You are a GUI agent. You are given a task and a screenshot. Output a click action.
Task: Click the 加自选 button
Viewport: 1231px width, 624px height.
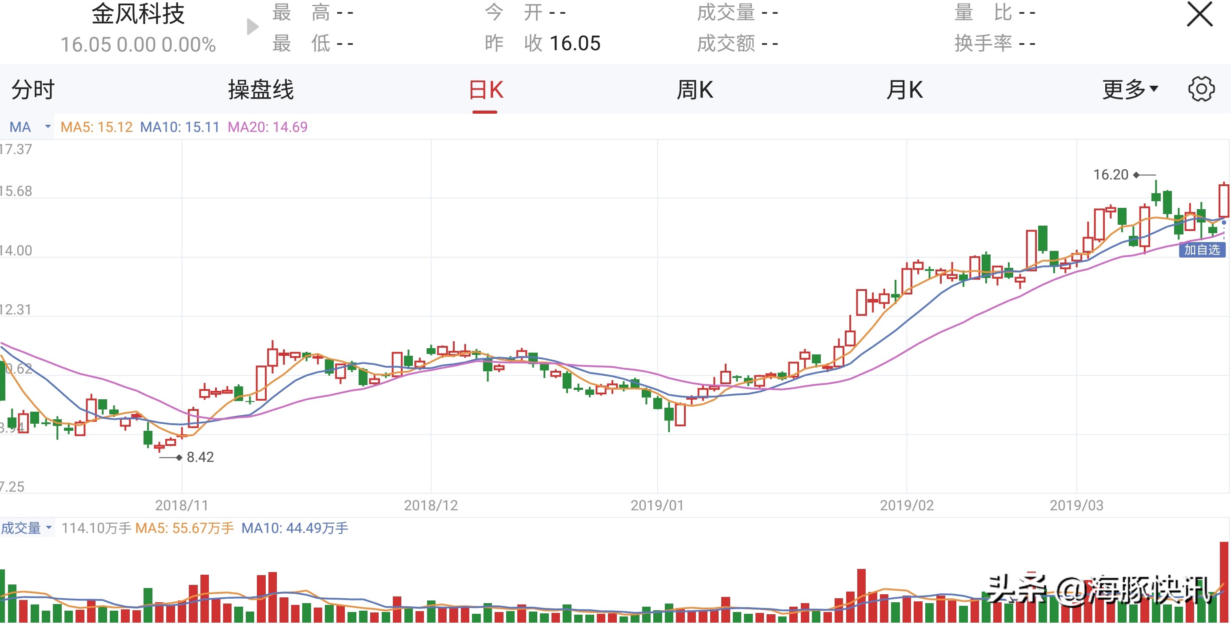pos(1202,250)
